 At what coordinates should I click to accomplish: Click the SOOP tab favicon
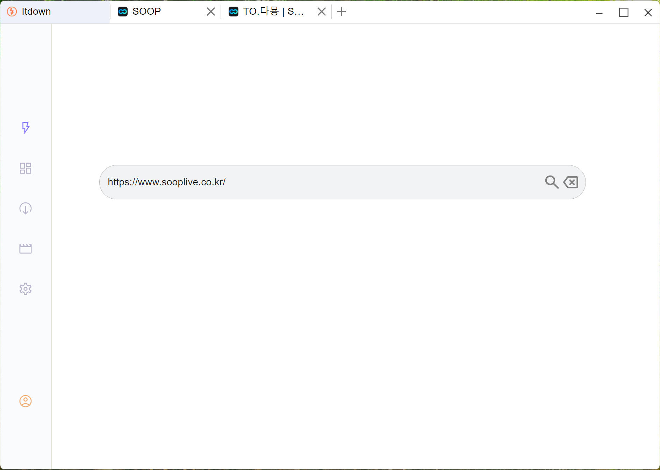(123, 12)
